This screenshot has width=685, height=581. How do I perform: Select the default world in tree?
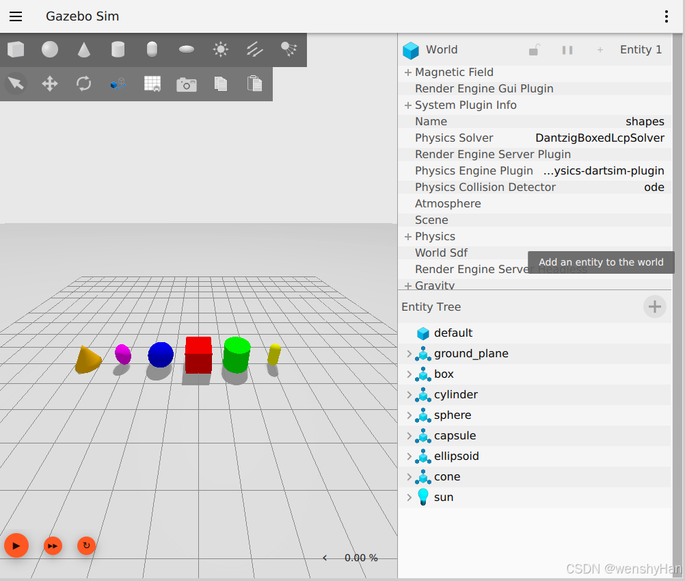point(536,333)
